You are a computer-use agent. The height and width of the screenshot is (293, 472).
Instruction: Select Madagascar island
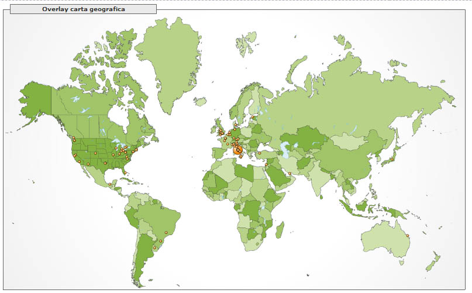pos(280,230)
